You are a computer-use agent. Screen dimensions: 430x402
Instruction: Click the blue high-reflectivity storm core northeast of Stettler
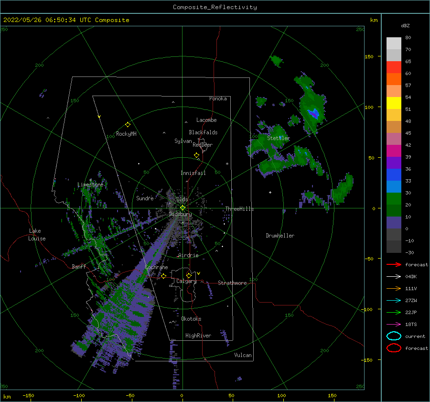313,113
